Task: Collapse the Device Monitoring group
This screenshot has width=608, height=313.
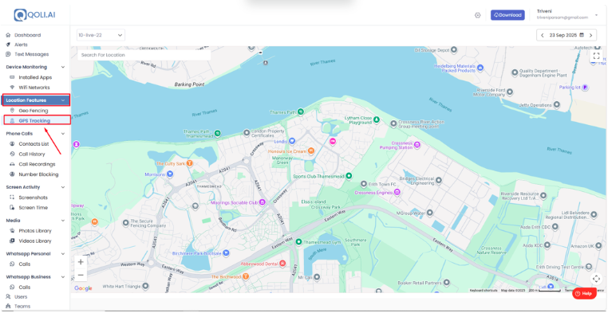Action: [63, 67]
